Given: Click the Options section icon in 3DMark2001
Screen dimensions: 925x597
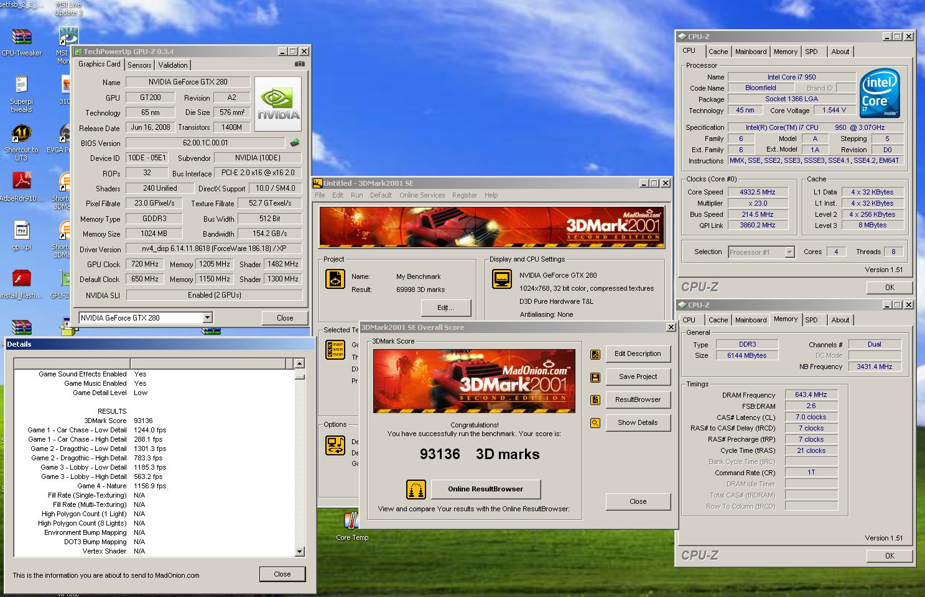Looking at the screenshot, I should point(335,445).
